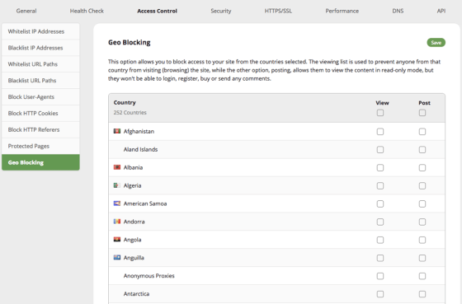Screen dimensions: 462x304
Task: Click the Angola flag icon
Action: click(x=117, y=240)
